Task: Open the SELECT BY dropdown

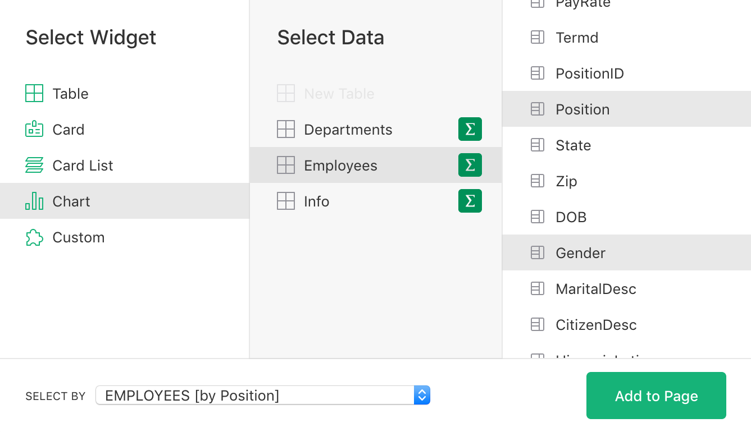Action: pyautogui.click(x=263, y=395)
